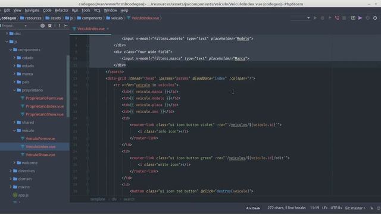Expand the cidade folder
This screenshot has height=214, width=381.
pyautogui.click(x=14, y=58)
